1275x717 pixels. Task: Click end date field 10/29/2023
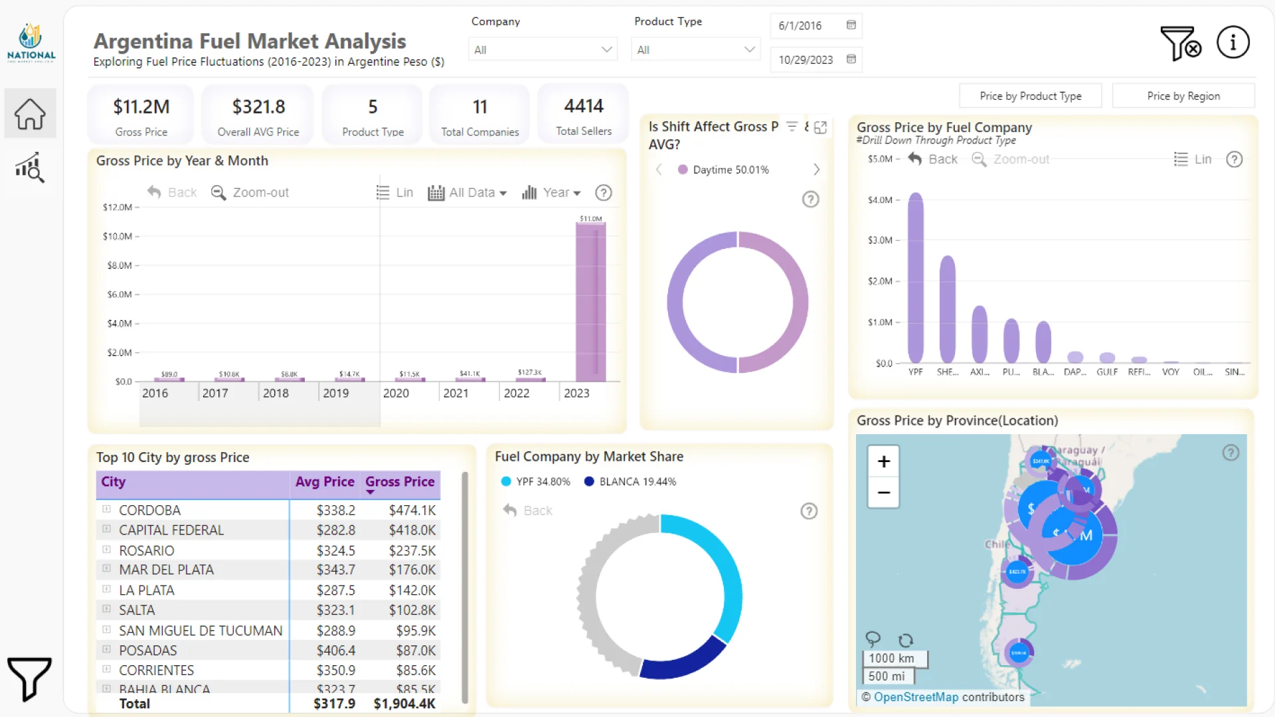[x=816, y=60]
